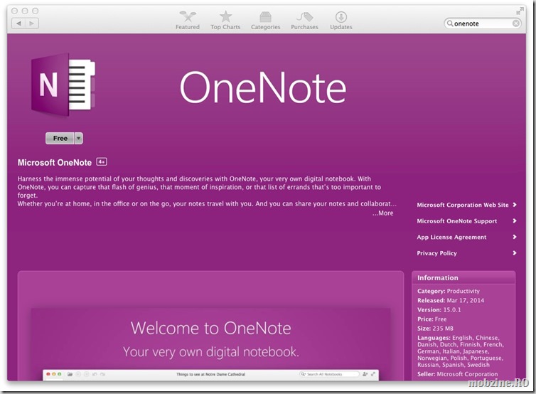View the App License Agreement
This screenshot has width=536, height=394.
pos(451,238)
